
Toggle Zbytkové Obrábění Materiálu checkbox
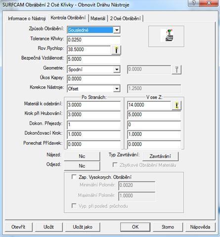coord(115,165)
